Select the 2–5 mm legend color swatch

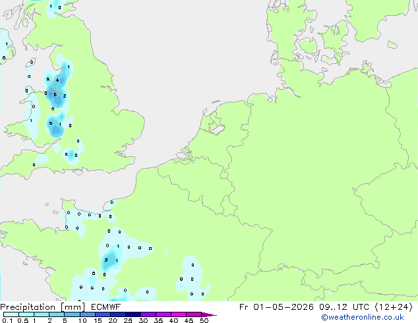tap(57, 314)
